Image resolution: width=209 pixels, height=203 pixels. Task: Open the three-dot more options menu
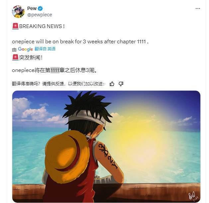[x=198, y=9]
